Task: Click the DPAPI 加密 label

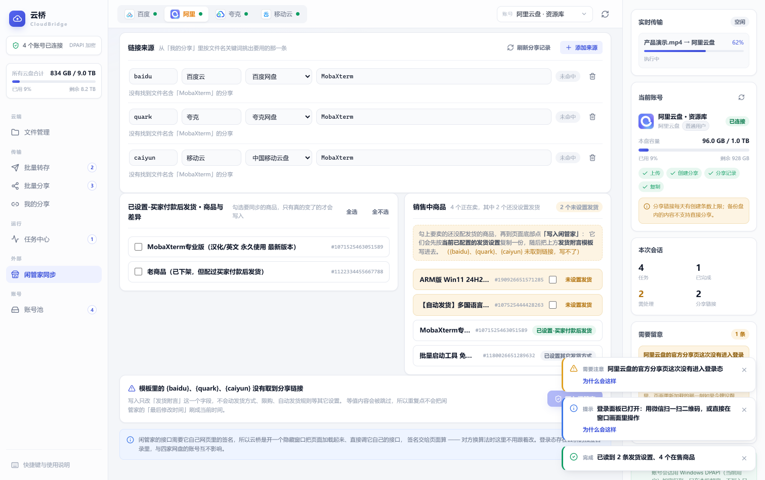Action: point(82,45)
